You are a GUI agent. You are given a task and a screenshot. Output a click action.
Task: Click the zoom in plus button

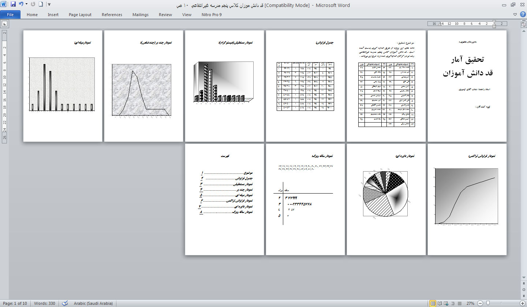pyautogui.click(x=522, y=303)
